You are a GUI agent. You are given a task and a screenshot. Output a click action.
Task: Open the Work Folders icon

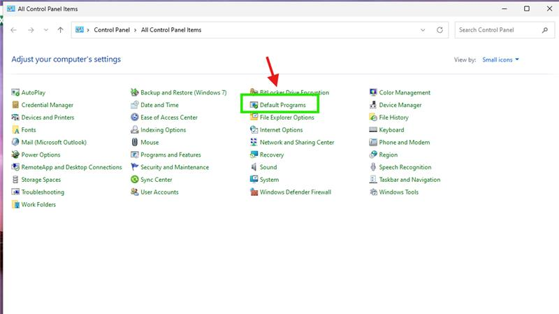15,205
